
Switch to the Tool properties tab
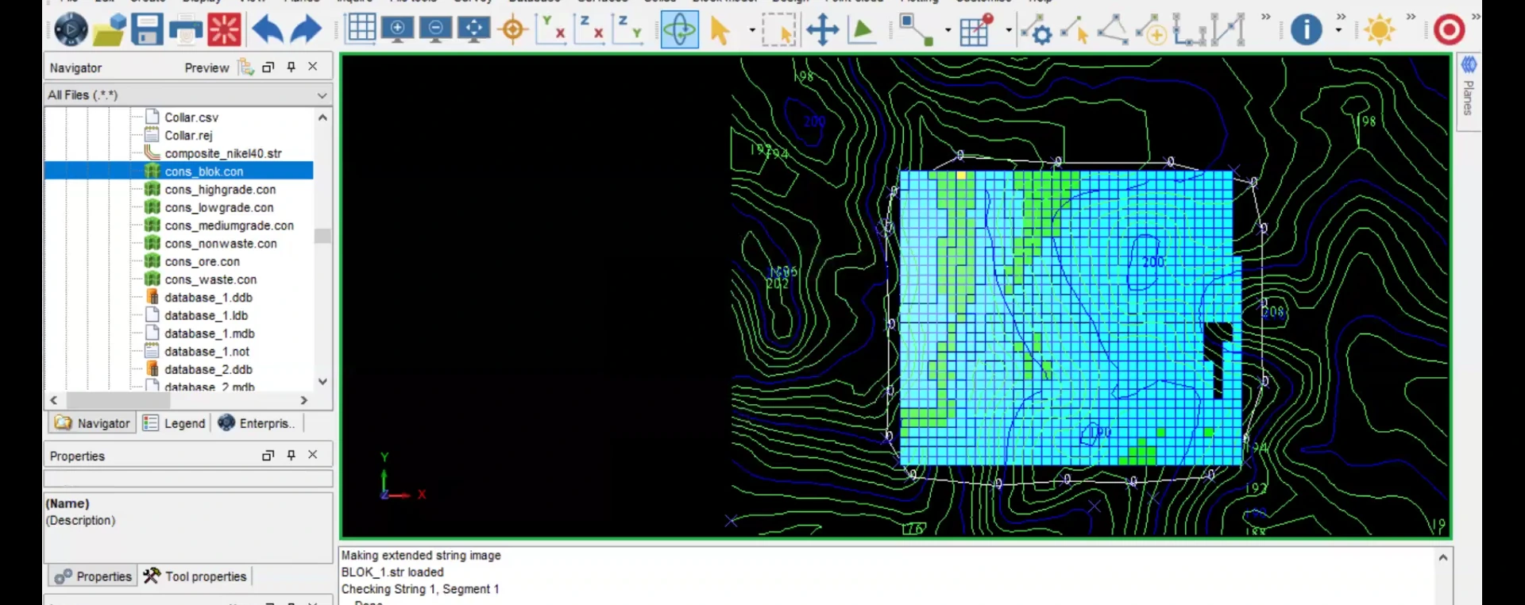click(195, 576)
